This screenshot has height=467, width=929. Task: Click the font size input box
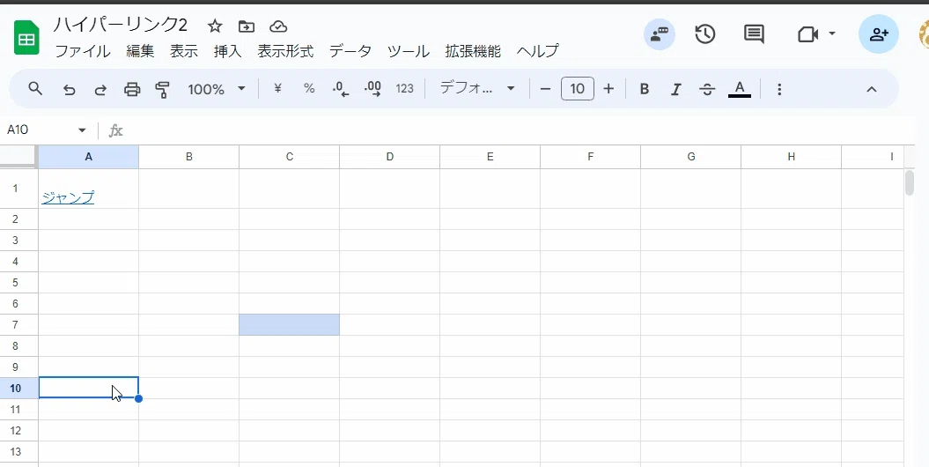pyautogui.click(x=577, y=89)
